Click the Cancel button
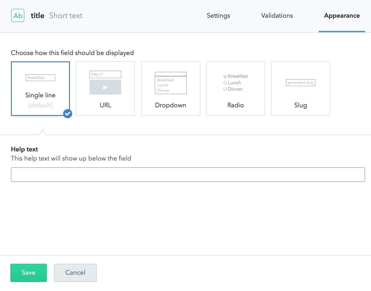Viewport: 371px width, 291px height. click(x=75, y=273)
